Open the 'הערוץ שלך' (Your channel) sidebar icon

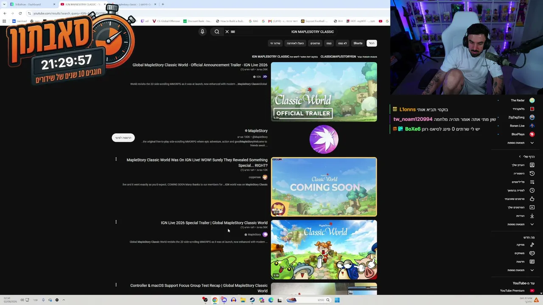tap(532, 165)
